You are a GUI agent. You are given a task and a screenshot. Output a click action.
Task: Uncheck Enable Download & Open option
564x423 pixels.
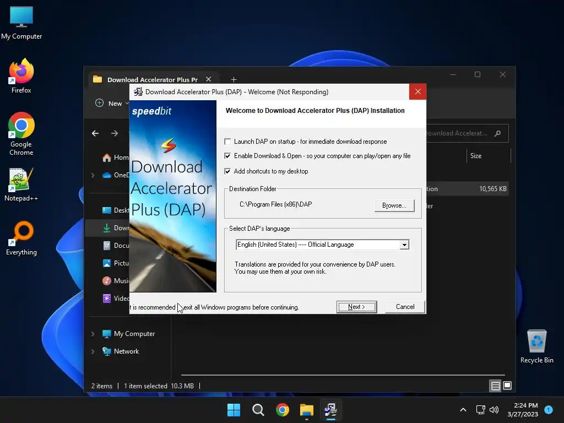pyautogui.click(x=227, y=156)
